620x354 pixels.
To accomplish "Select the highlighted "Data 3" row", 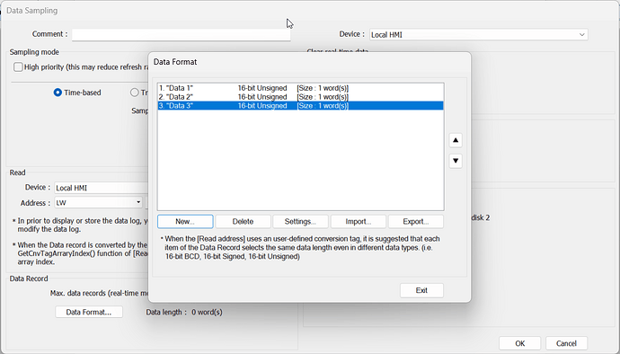I will (300, 106).
